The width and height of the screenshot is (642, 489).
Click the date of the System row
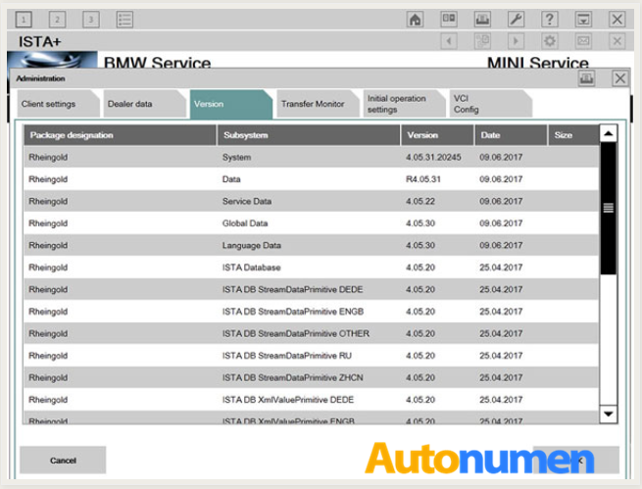click(x=501, y=157)
